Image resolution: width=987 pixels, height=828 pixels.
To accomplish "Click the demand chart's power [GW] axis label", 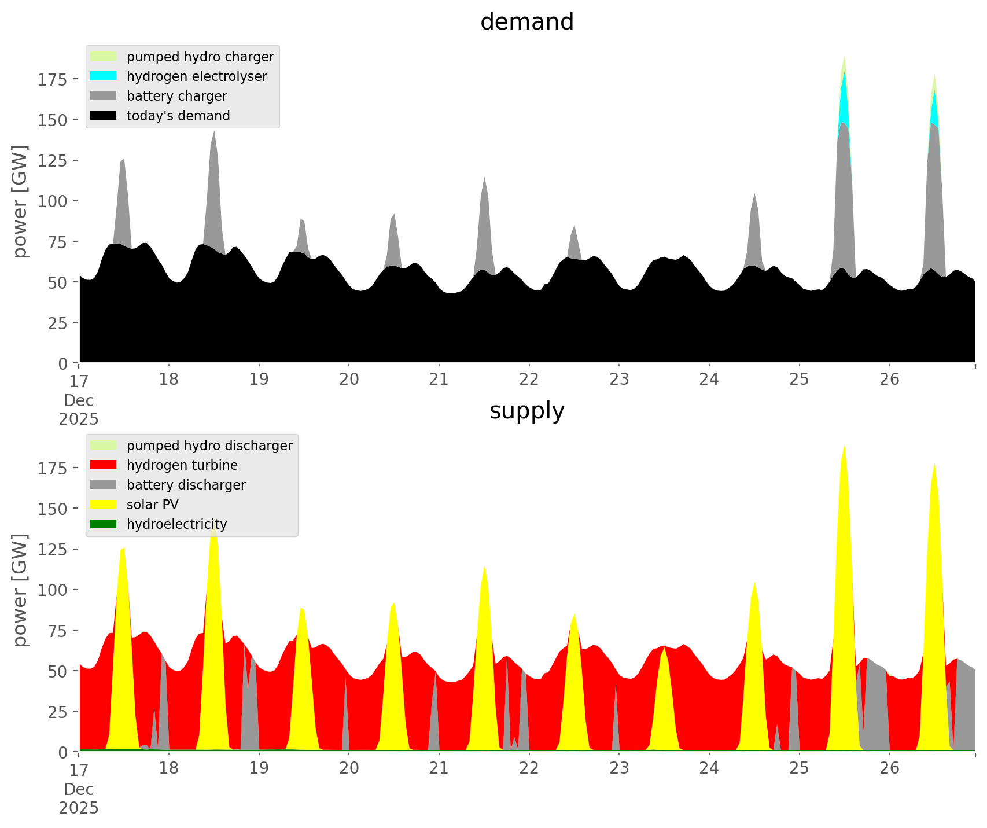I will (x=20, y=201).
